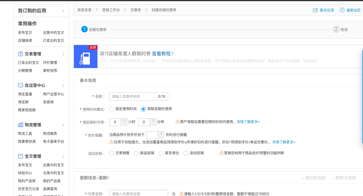This screenshot has width=363, height=196.
Task: Click the 优惠金额 amount input
Action: [139, 194]
